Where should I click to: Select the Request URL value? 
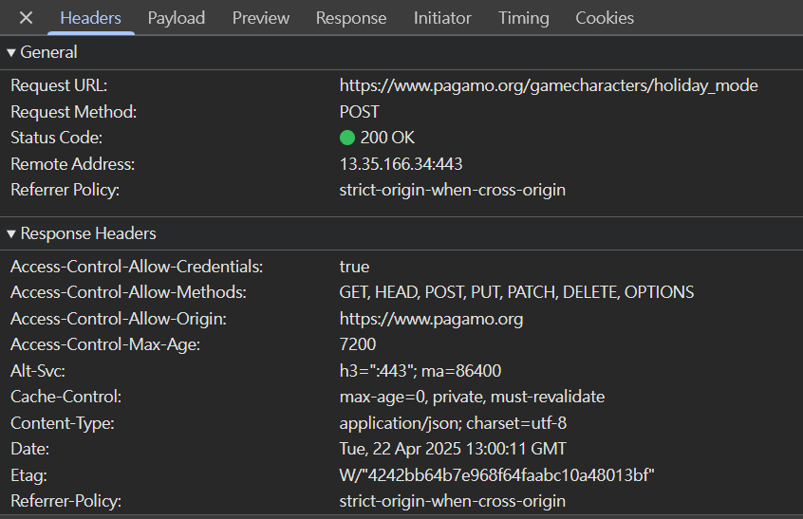(549, 85)
